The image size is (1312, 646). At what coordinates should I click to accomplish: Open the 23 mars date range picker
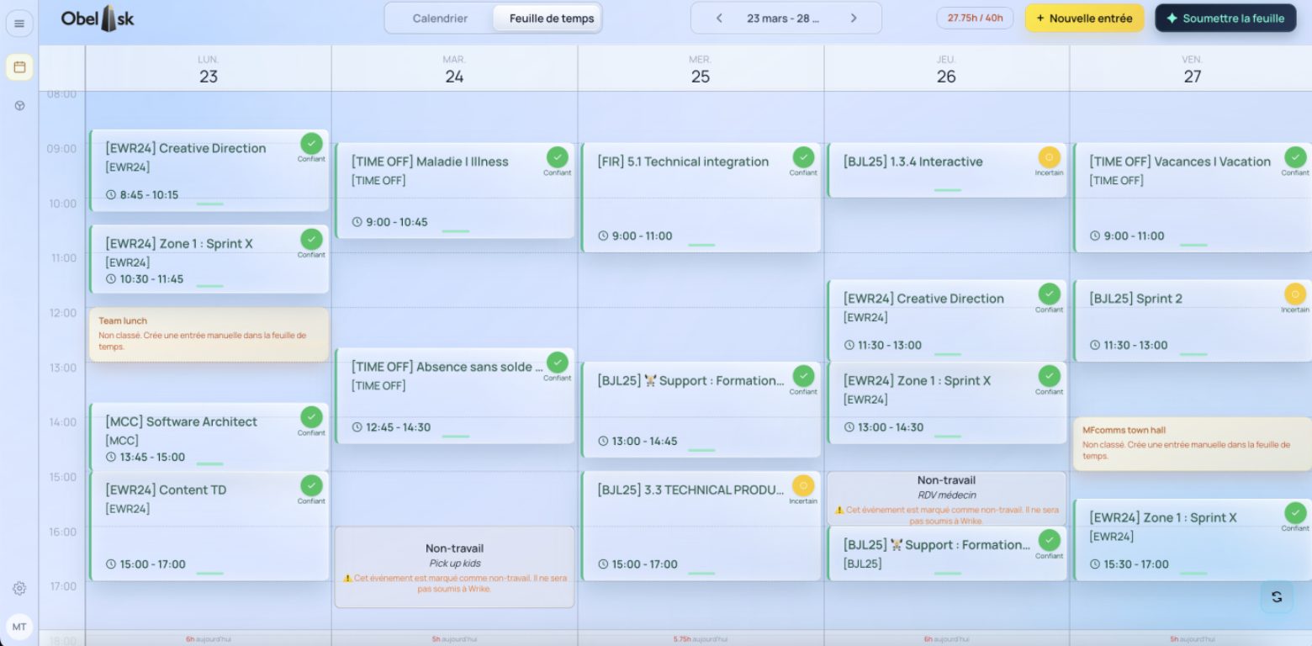point(783,18)
